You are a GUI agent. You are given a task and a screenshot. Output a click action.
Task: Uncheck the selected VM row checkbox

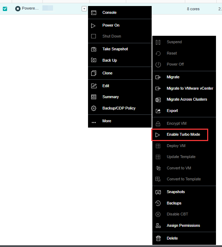click(5, 9)
